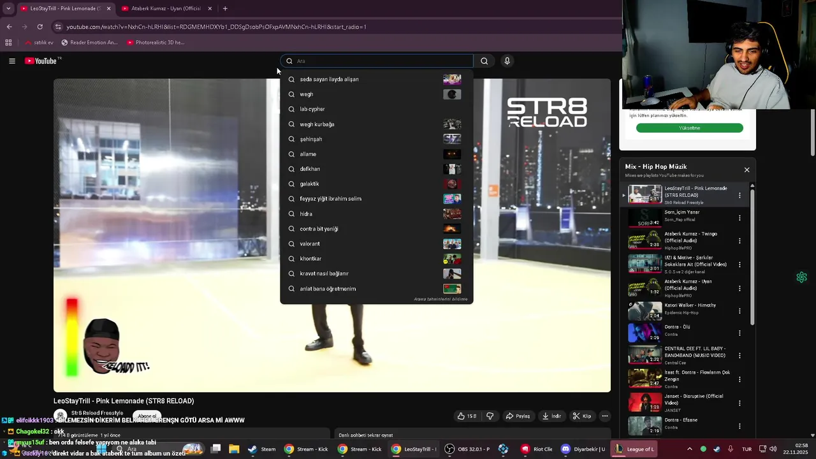Open options for 'Contra - Efsane' row
Viewport: 816px width, 459px height.
(x=739, y=426)
